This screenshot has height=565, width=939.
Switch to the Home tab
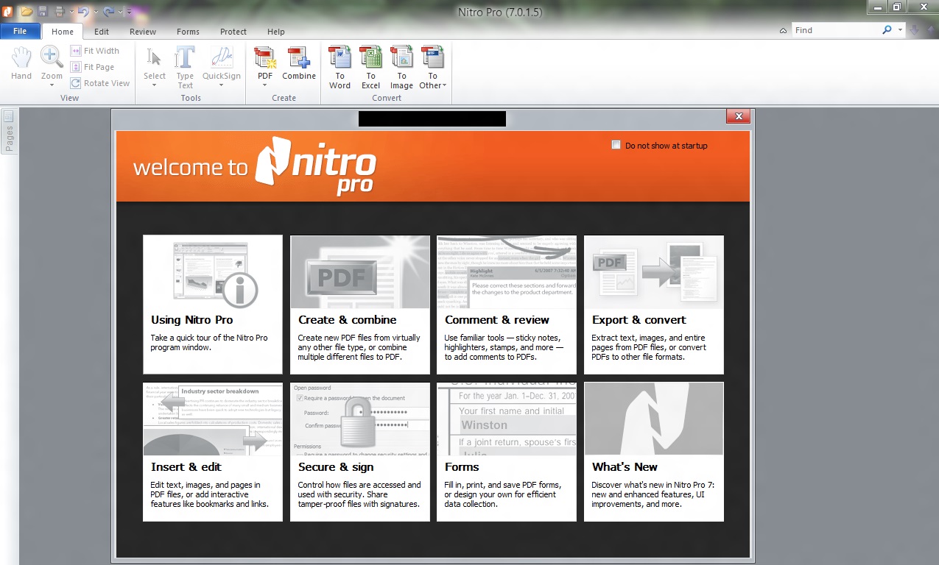click(63, 32)
